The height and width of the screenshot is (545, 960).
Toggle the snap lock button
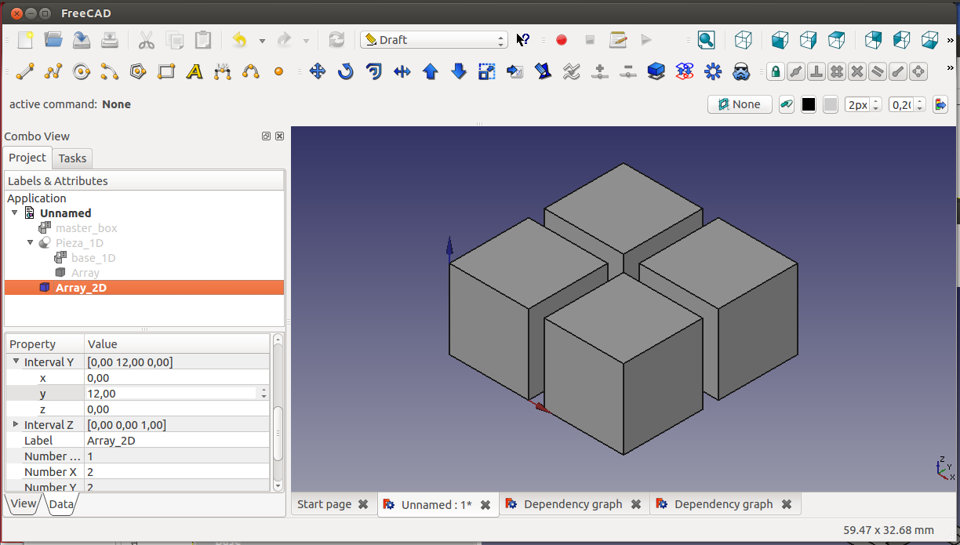click(x=776, y=72)
